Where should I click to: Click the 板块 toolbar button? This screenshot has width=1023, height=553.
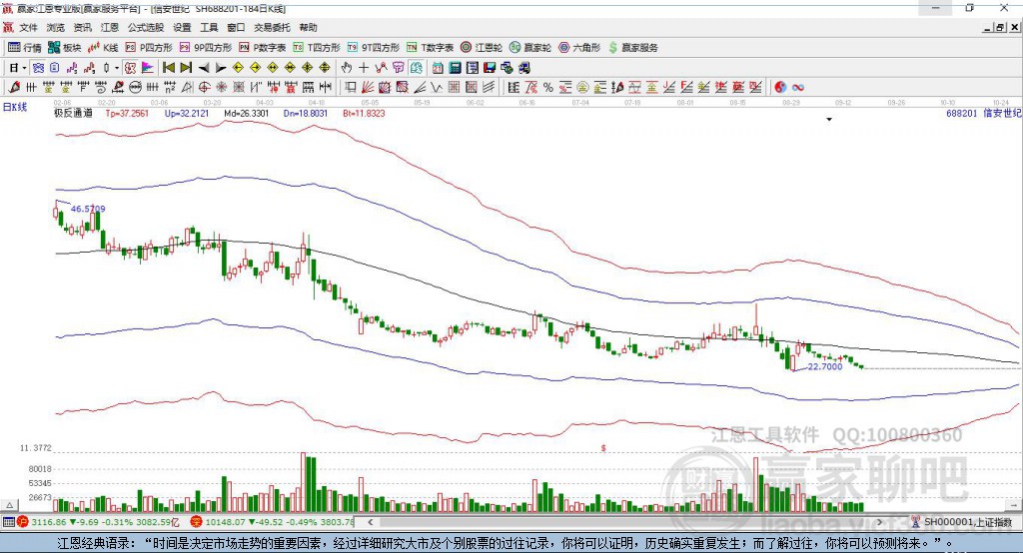pos(64,48)
